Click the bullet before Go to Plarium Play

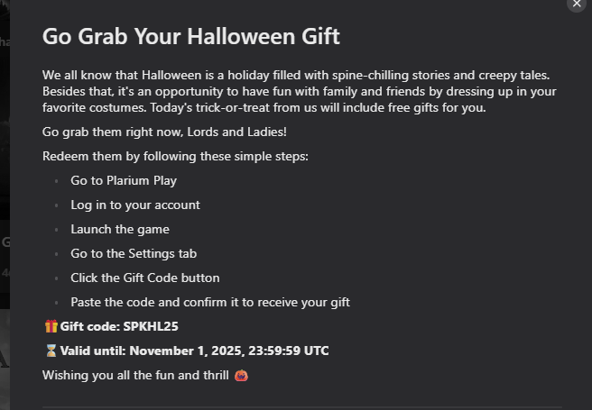pos(56,181)
